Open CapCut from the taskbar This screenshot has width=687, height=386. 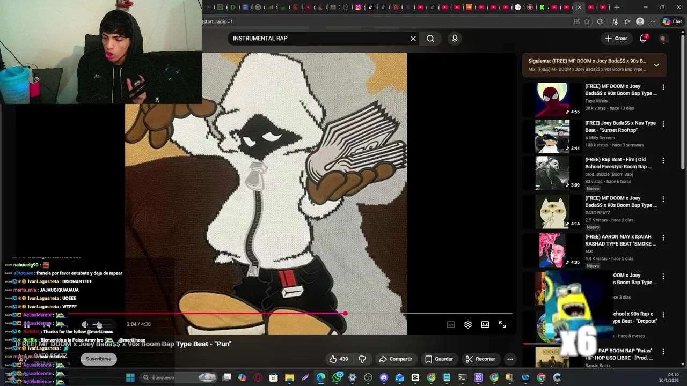pos(415,377)
